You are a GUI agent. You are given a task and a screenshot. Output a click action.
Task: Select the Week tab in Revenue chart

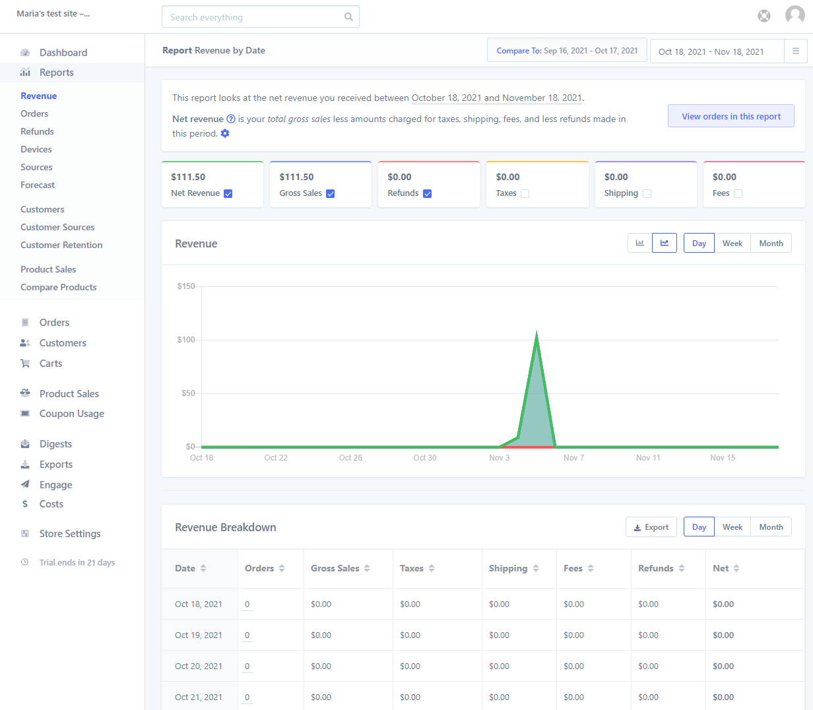point(732,243)
